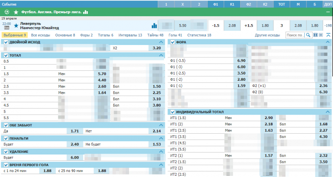The height and width of the screenshot is (177, 333).
Task: Switch to two-column layout icon
Action: click(x=315, y=35)
